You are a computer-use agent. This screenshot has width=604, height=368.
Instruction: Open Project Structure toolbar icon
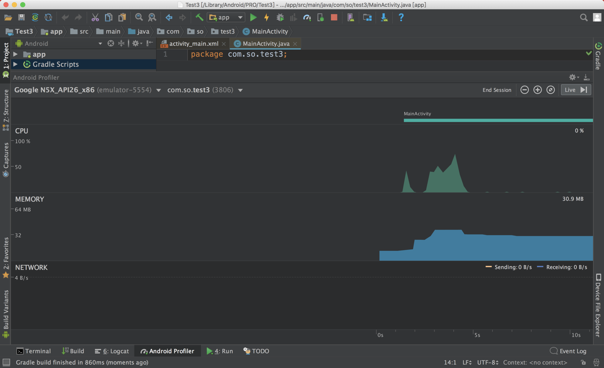[x=367, y=18]
